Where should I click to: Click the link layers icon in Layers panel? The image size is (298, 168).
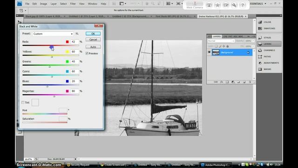[216, 82]
